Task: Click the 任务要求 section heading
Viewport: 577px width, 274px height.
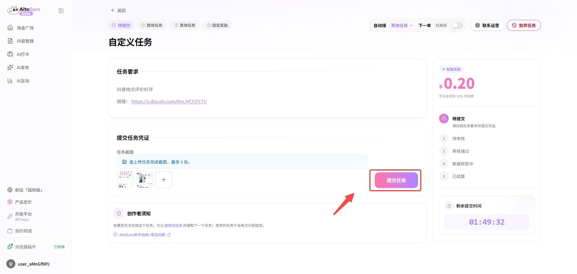Action: tap(127, 72)
